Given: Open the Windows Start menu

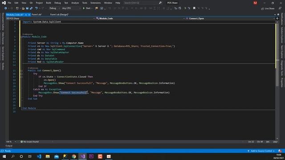Looking at the screenshot, I should pyautogui.click(x=4, y=156).
